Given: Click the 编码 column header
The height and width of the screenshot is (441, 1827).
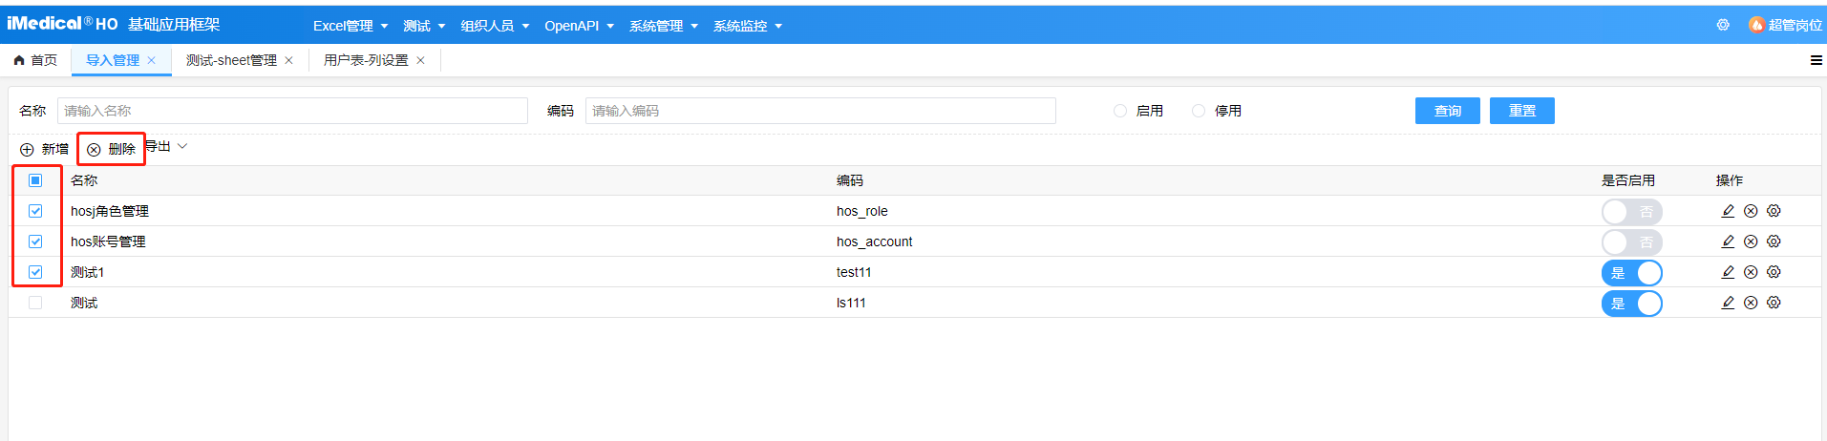Looking at the screenshot, I should pyautogui.click(x=850, y=180).
